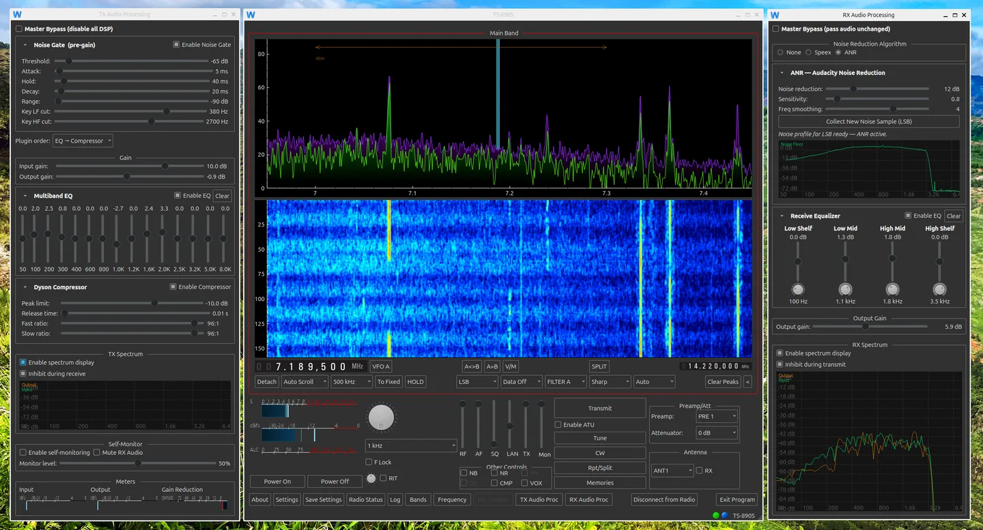Click the TX Audio Proc button
Screen dimensions: 983x530
pyautogui.click(x=539, y=499)
